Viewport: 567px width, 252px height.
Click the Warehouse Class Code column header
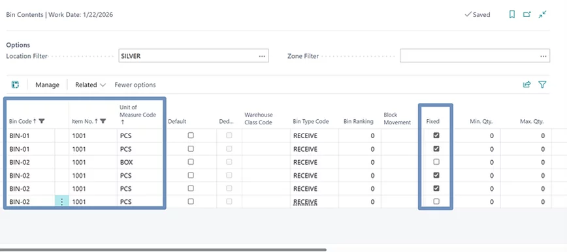(259, 119)
